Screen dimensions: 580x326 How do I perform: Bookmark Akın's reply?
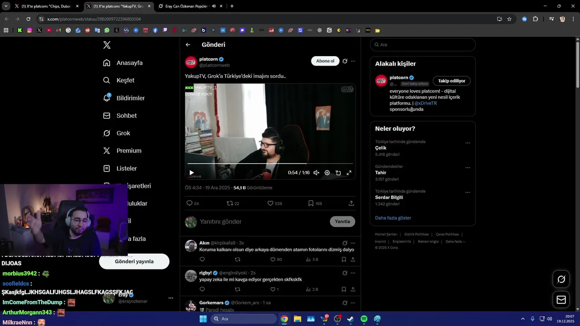click(343, 259)
